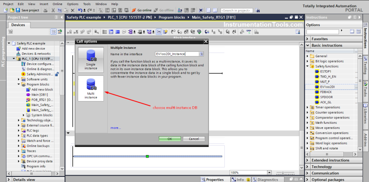Click the Go online icon
This screenshot has height=182, width=369.
tap(133, 10)
